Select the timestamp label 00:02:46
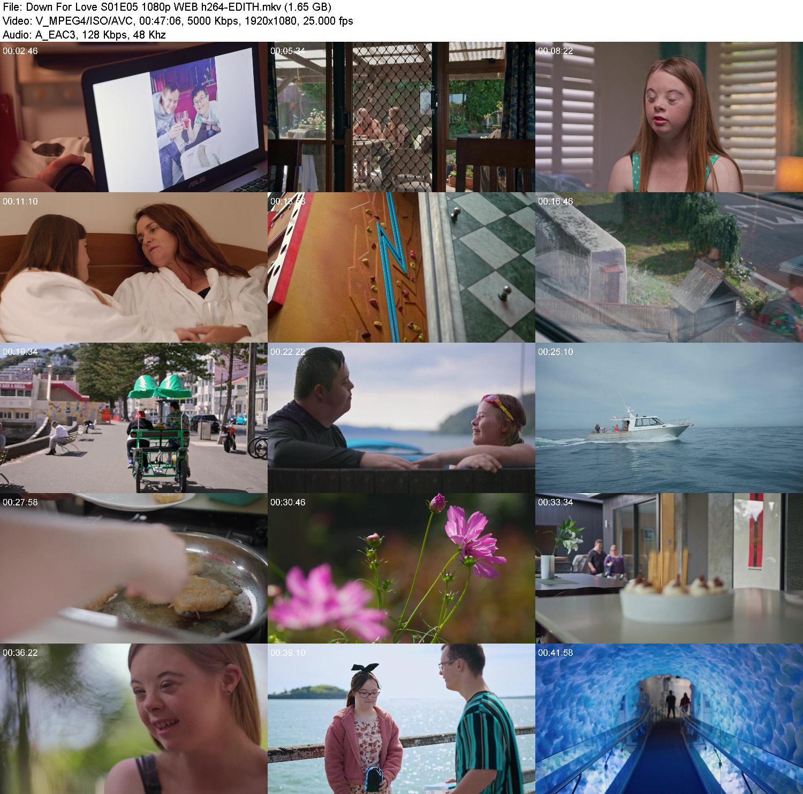 pyautogui.click(x=20, y=51)
